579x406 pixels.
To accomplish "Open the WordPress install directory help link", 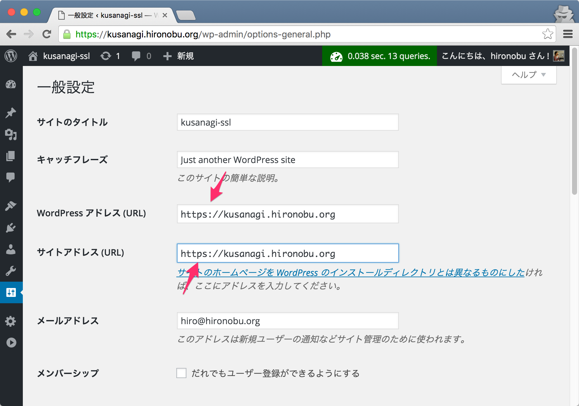I will pyautogui.click(x=351, y=272).
